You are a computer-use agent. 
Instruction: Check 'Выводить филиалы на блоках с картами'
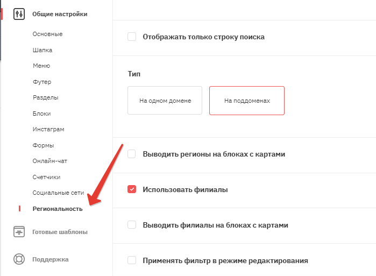point(132,225)
